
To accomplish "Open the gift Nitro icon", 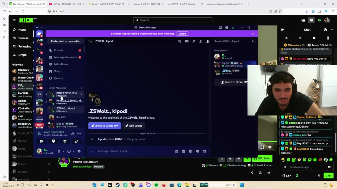I will click(177, 151).
